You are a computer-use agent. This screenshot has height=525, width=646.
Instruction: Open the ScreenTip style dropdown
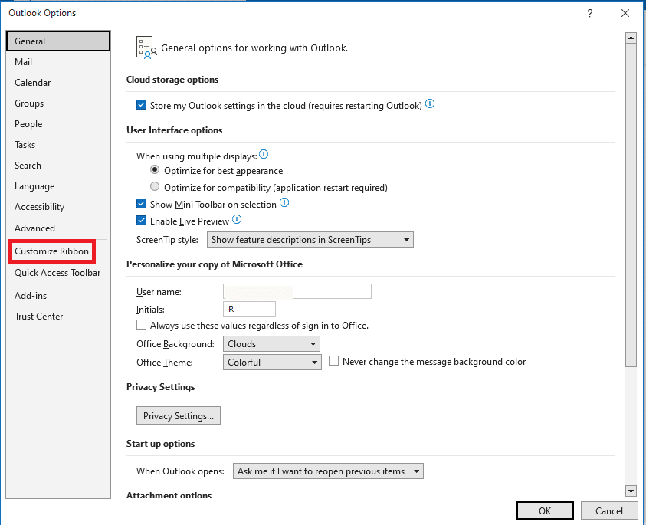310,240
